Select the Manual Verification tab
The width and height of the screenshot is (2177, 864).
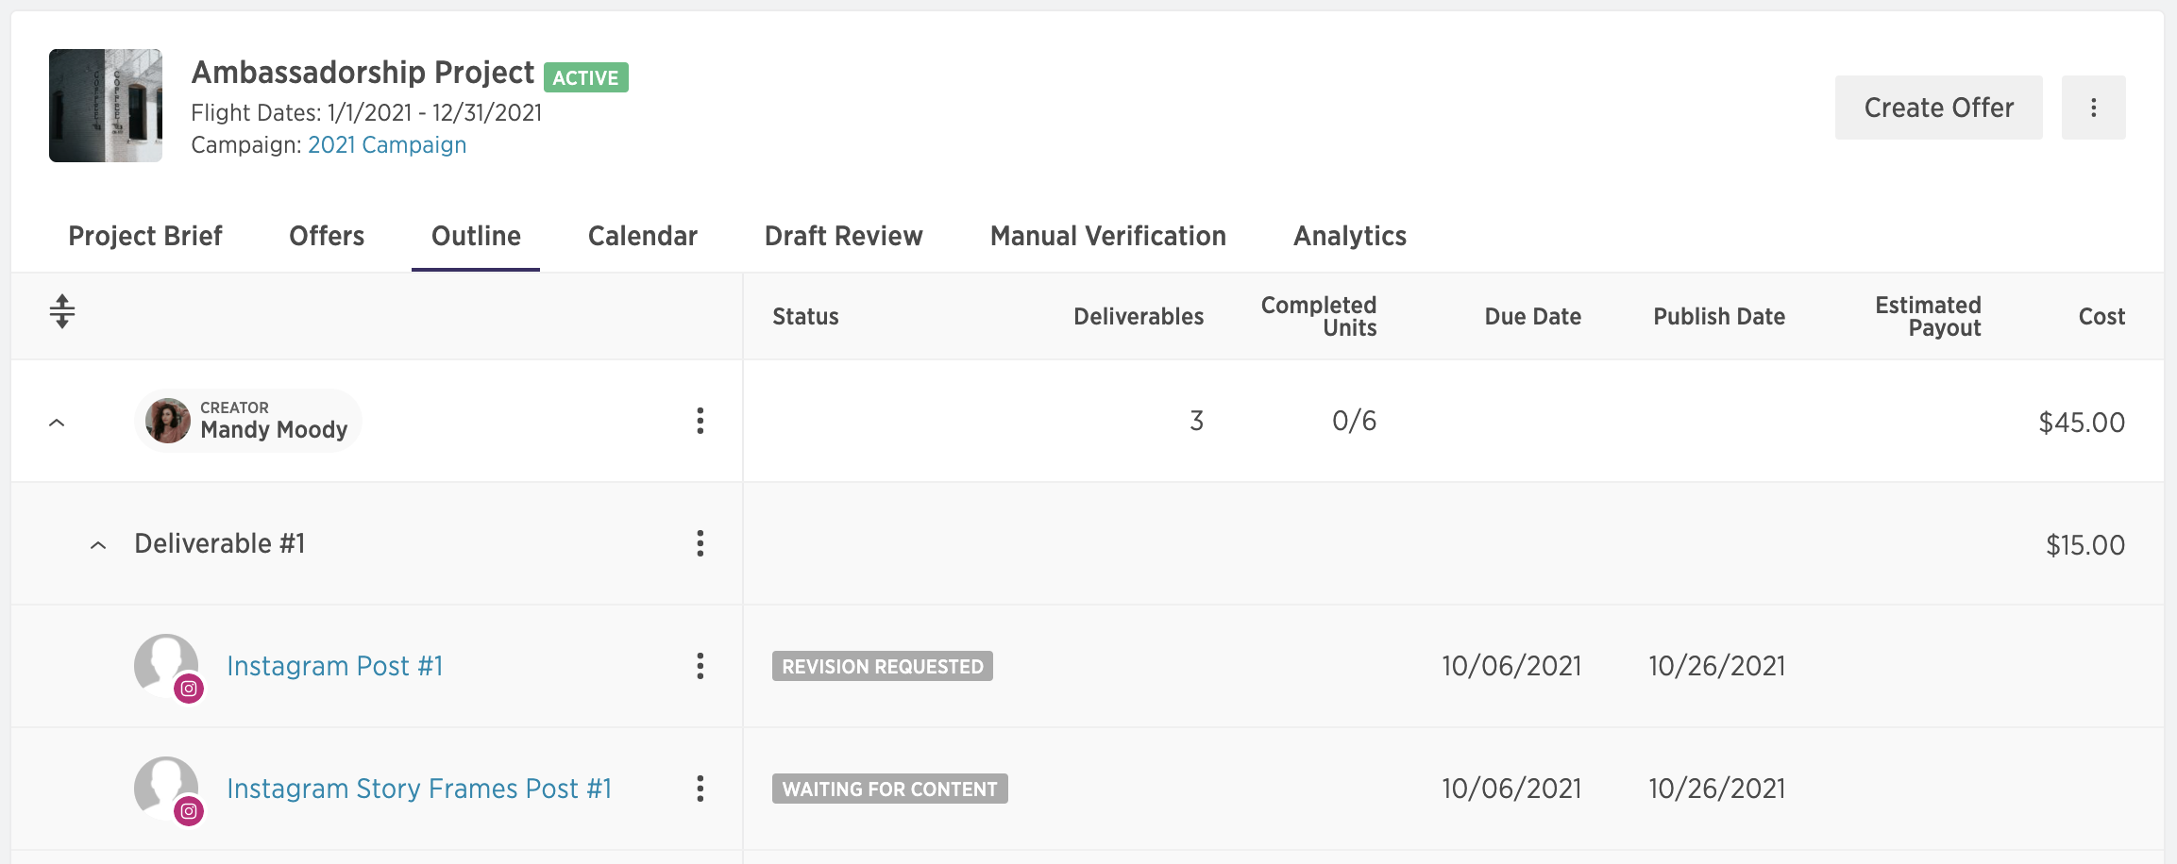click(x=1108, y=236)
